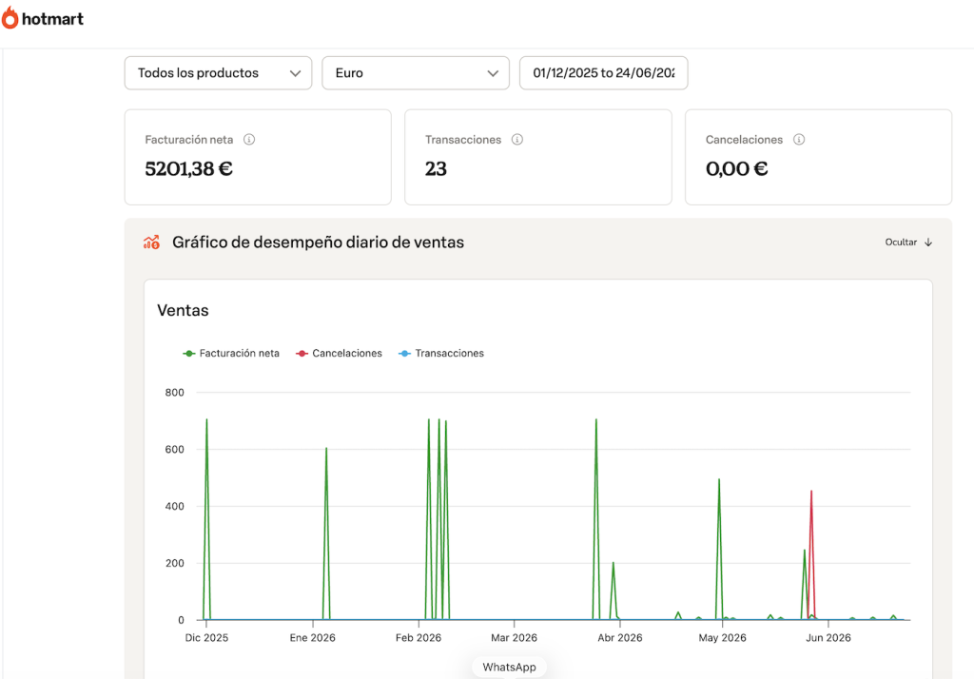Show info for Cancelaciones card
Image resolution: width=974 pixels, height=679 pixels.
coord(799,139)
